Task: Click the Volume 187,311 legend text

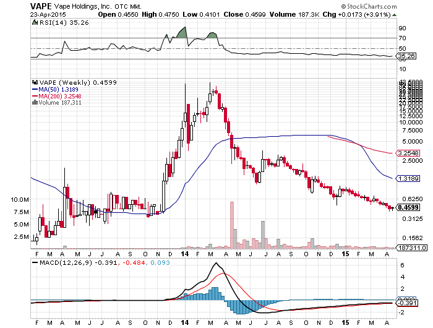Action: 60,103
